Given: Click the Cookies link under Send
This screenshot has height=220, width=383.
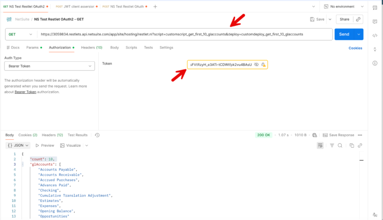Looking at the screenshot, I should [x=355, y=48].
